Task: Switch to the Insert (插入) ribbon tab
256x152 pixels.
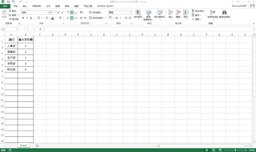Action: pos(24,6)
